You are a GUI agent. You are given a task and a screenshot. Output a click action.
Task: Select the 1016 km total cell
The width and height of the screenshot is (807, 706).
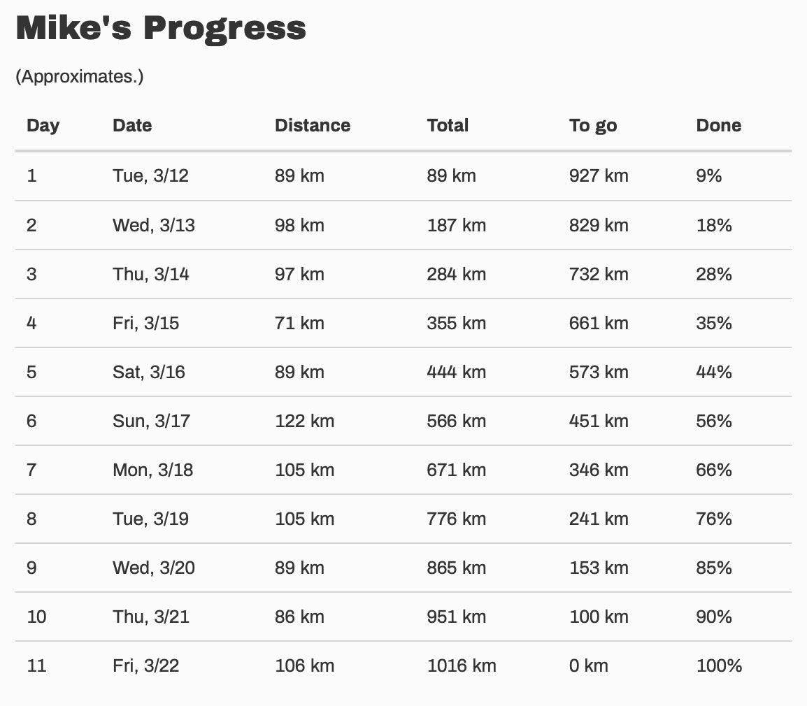click(x=462, y=665)
